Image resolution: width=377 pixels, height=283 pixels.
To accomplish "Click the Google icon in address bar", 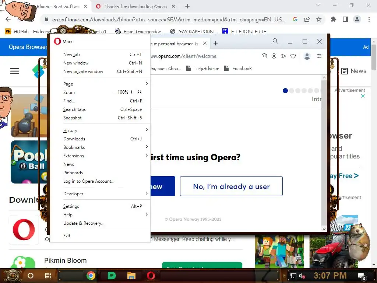I will 295,19.
